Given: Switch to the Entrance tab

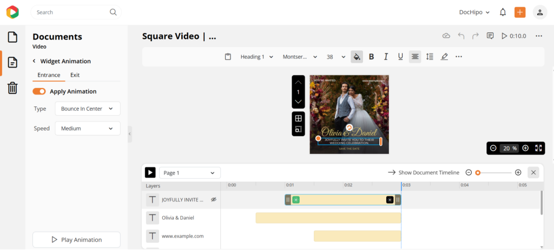Looking at the screenshot, I should [49, 75].
